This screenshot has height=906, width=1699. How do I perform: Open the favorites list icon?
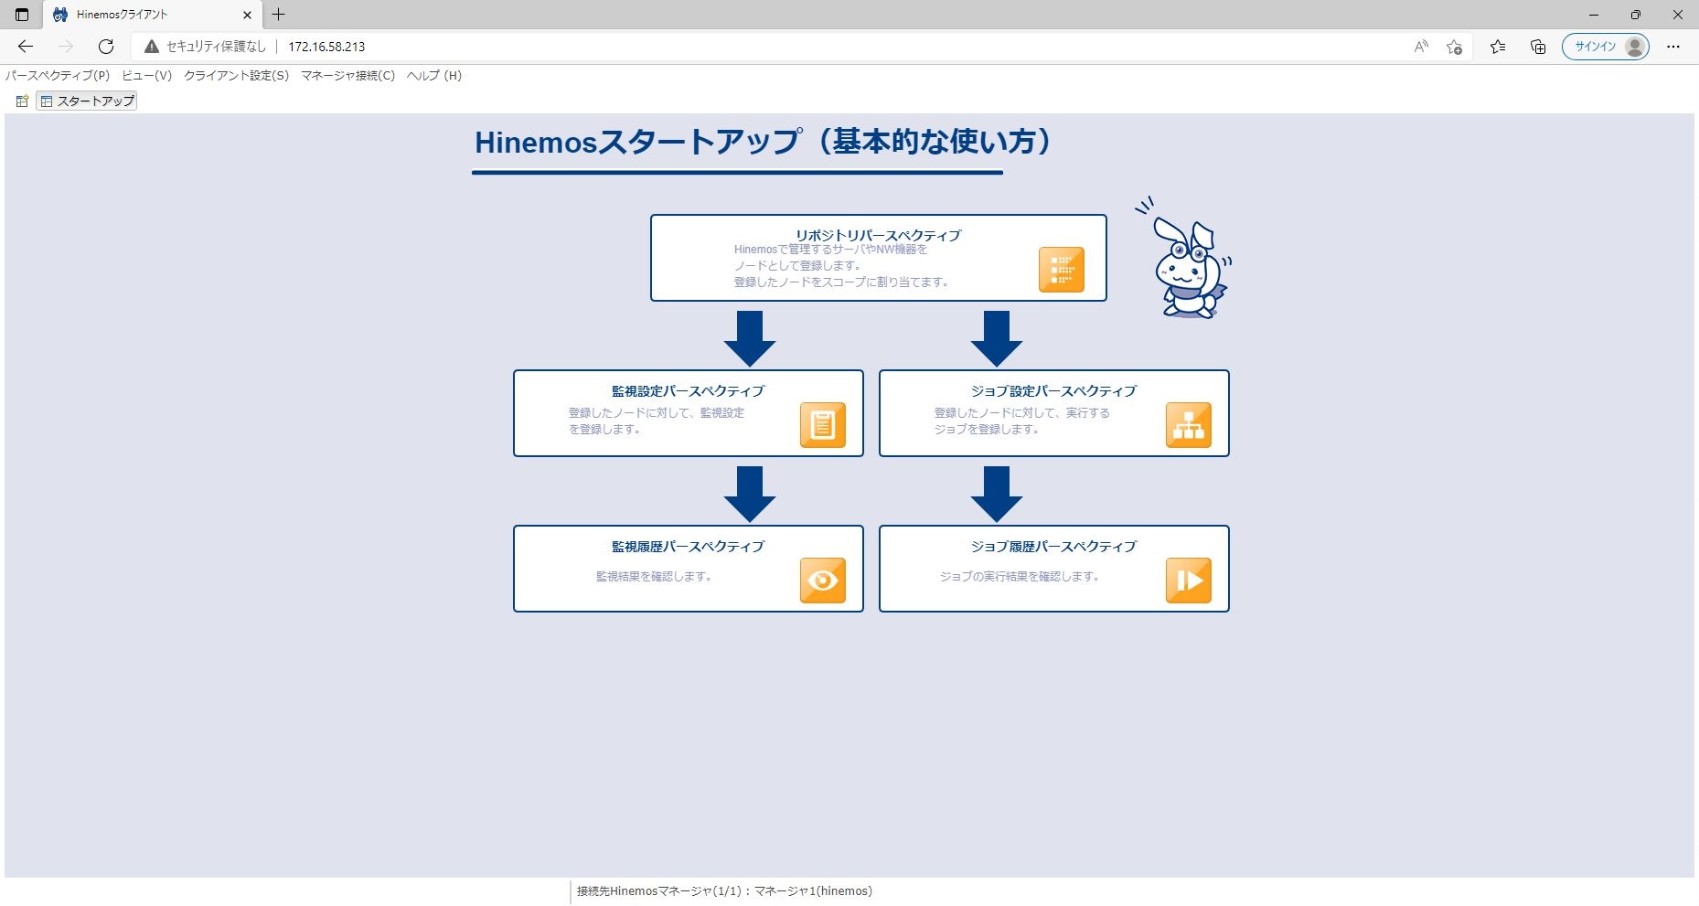click(1498, 46)
